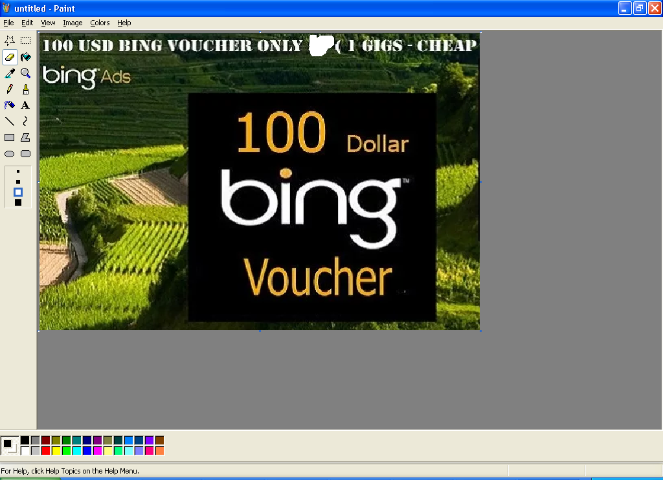
Task: Choose the smallest eraser size
Action: click(x=17, y=171)
